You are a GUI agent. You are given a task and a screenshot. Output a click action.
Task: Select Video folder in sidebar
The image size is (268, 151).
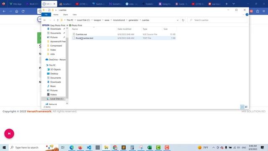[53, 50]
